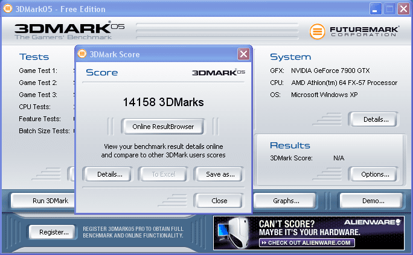This screenshot has height=255, width=413.
Task: Select the Game Test 2 label
Action: coord(38,83)
